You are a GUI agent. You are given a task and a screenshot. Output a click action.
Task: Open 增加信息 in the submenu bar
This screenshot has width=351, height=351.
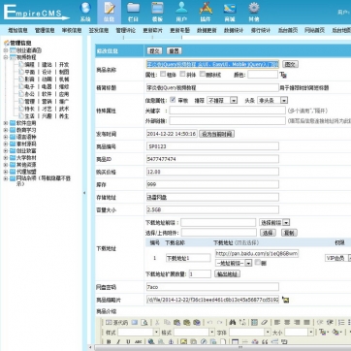coord(17,30)
